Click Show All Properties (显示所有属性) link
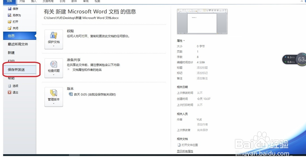 pos(185,151)
